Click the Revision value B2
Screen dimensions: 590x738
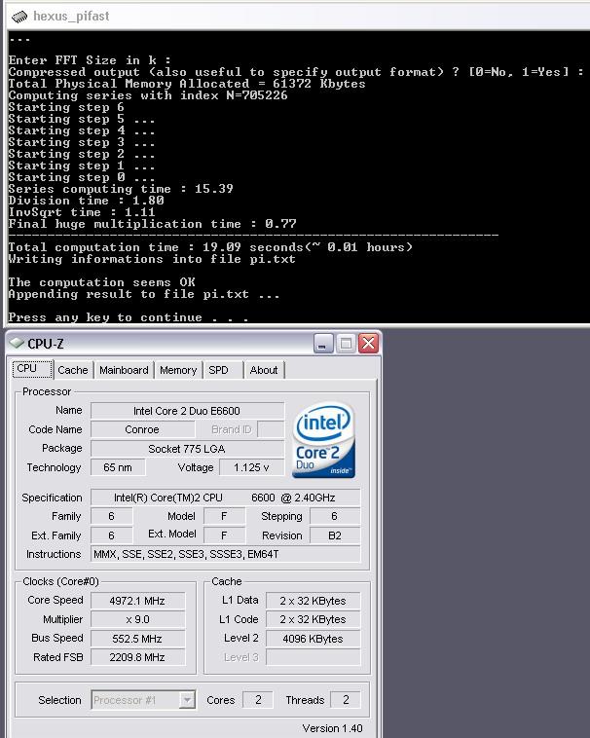[x=335, y=535]
